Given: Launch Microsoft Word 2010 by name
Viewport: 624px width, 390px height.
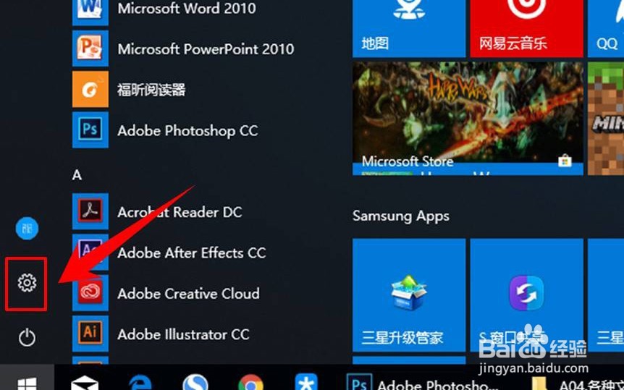Looking at the screenshot, I should pyautogui.click(x=187, y=9).
